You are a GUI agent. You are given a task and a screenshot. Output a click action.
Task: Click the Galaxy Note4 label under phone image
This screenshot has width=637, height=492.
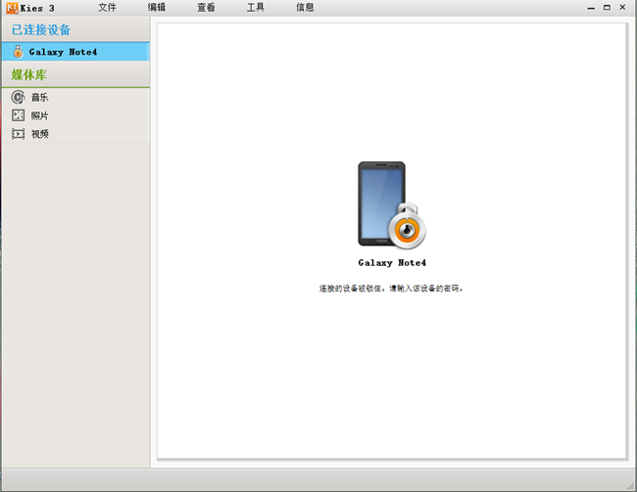[392, 263]
